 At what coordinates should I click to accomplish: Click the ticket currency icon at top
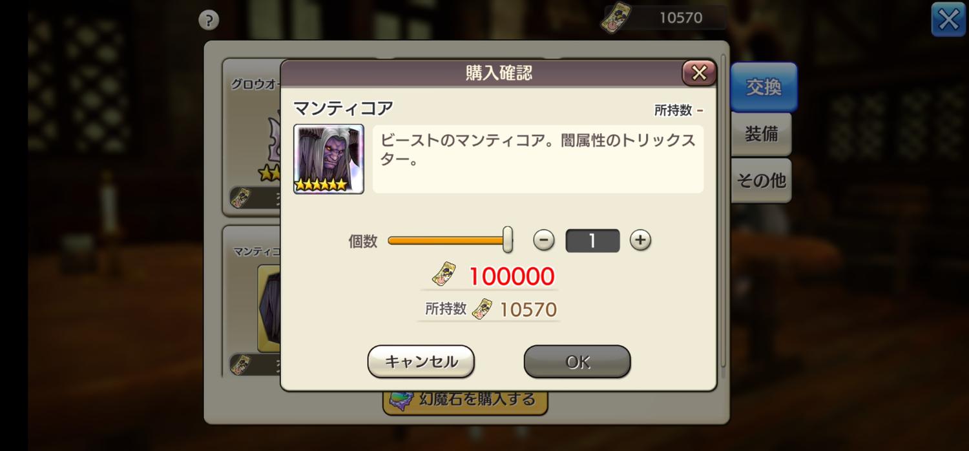pos(616,17)
